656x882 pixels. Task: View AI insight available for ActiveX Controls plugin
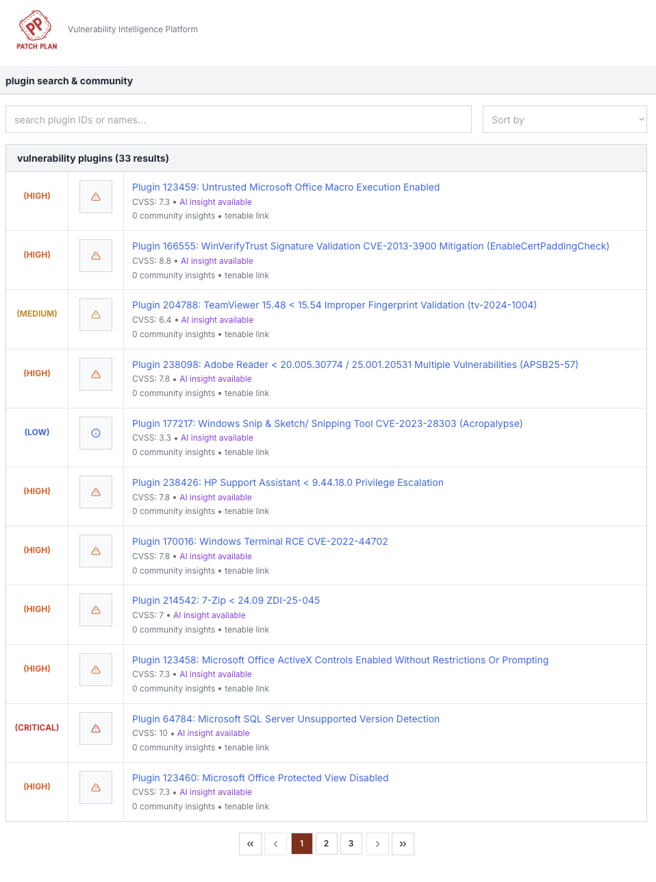tap(216, 674)
